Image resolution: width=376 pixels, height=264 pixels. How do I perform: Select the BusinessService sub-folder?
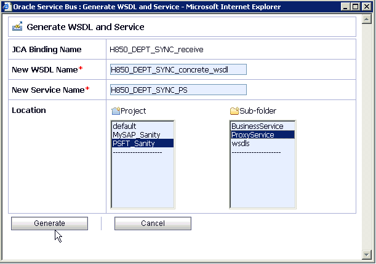pos(262,126)
